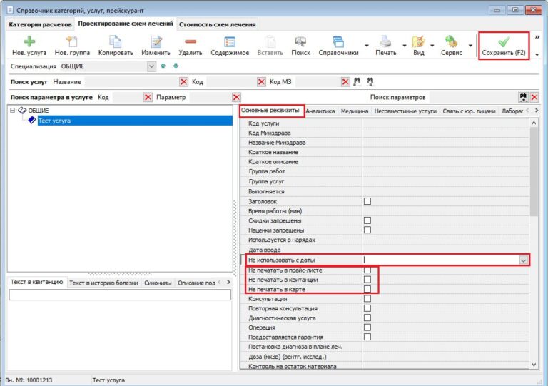Move specialization up with green up arrow
This screenshot has width=548, height=386.
coord(163,66)
